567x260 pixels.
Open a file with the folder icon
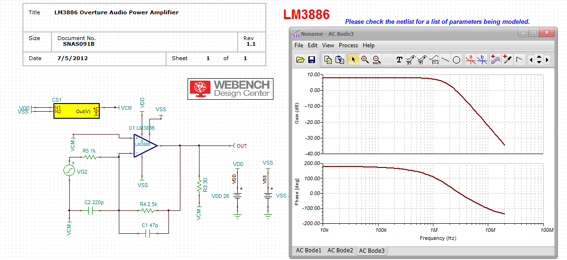pos(300,60)
